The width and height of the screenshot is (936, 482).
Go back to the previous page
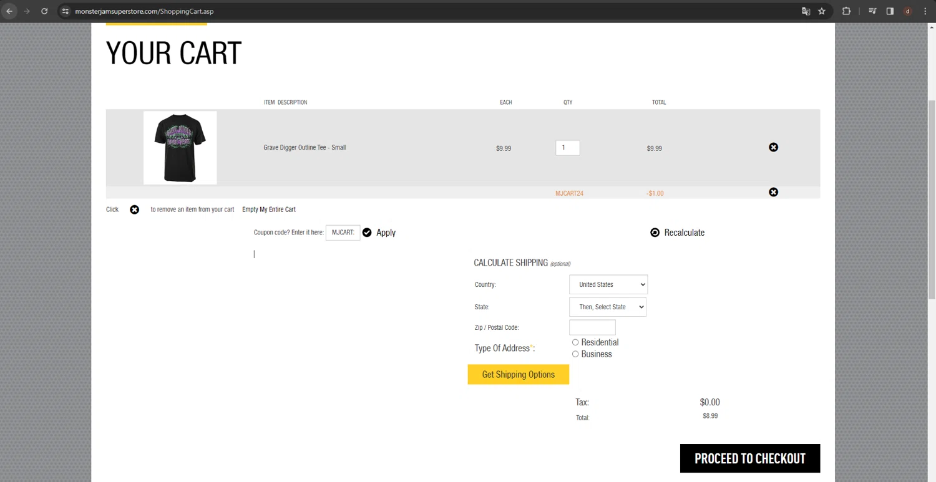(9, 11)
